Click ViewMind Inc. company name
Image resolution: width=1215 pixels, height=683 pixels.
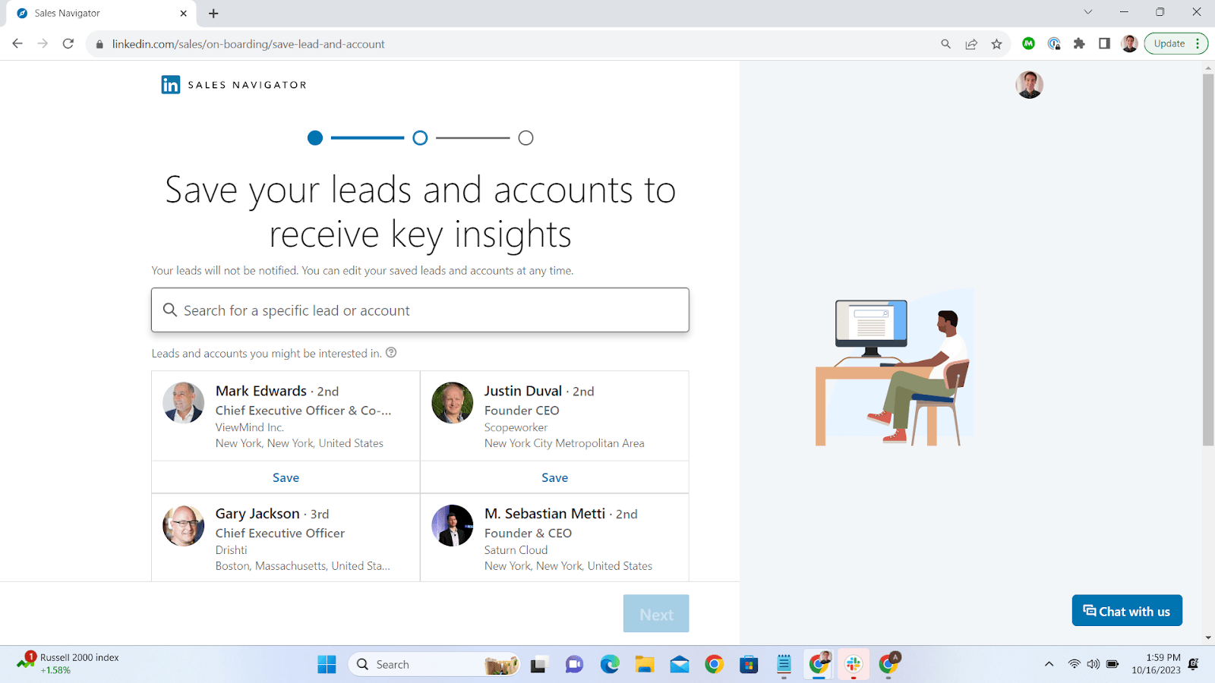tap(250, 427)
